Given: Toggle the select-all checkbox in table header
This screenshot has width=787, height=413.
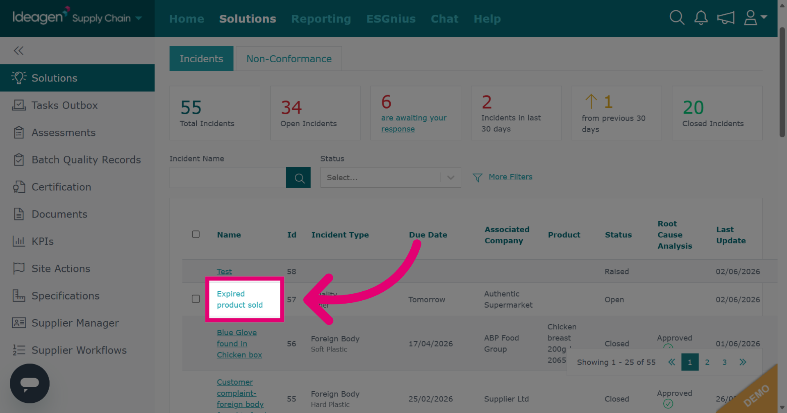Looking at the screenshot, I should (x=196, y=234).
